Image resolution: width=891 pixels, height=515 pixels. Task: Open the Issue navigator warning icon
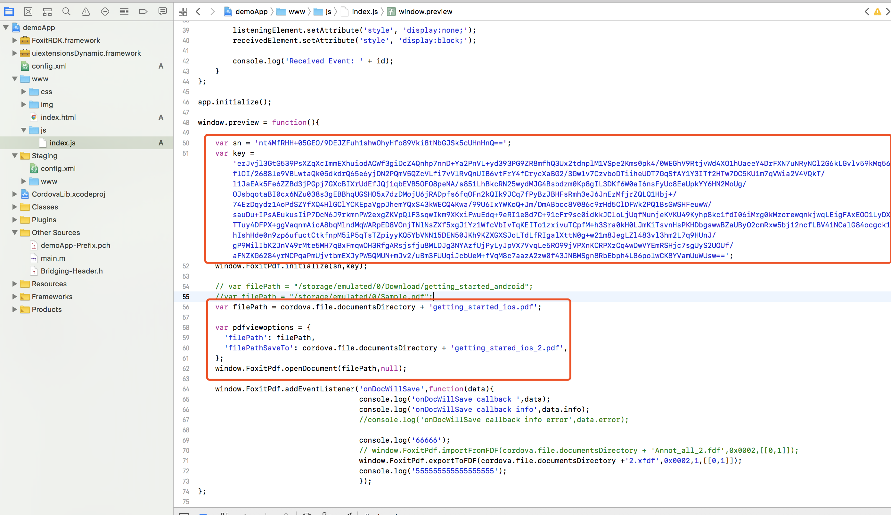coord(86,12)
